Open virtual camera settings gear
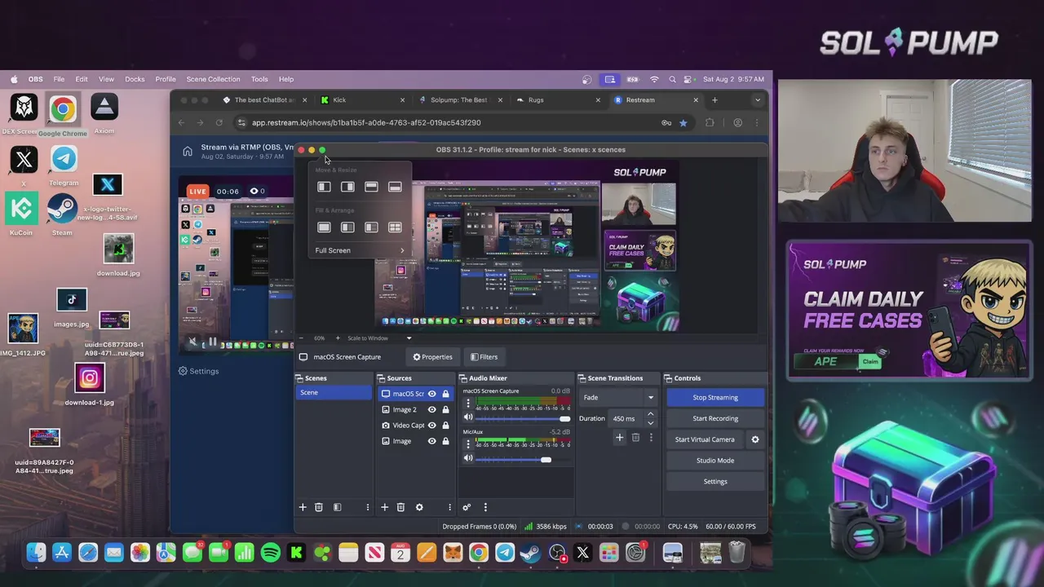Viewport: 1044px width, 587px height. tap(755, 439)
